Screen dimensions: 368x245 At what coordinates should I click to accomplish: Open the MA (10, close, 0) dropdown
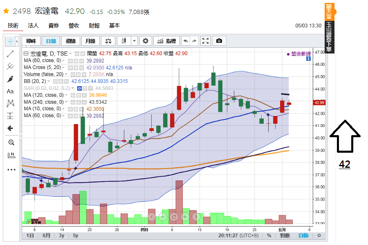tap(63, 109)
